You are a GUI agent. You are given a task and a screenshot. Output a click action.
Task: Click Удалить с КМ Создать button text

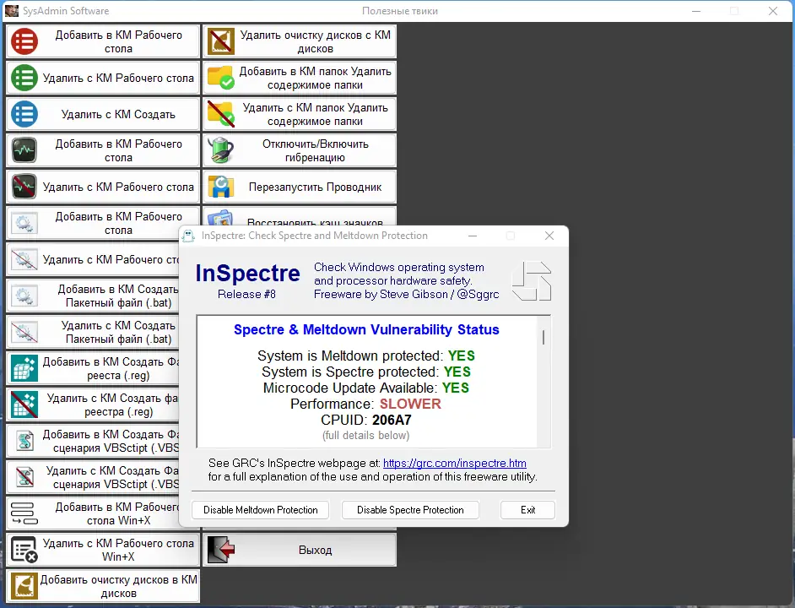tap(118, 115)
